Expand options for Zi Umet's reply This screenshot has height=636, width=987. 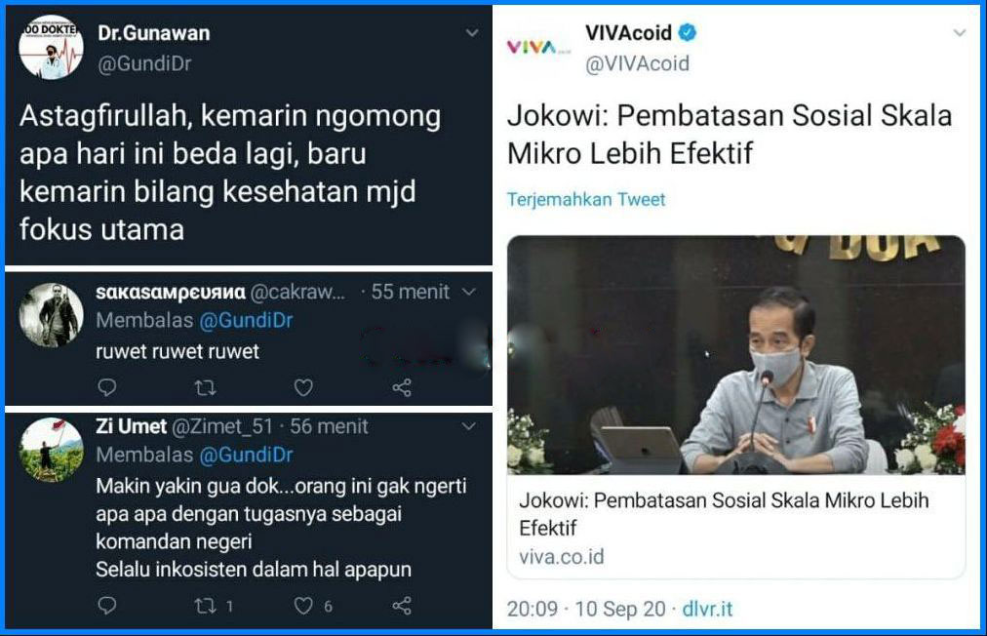tap(469, 426)
